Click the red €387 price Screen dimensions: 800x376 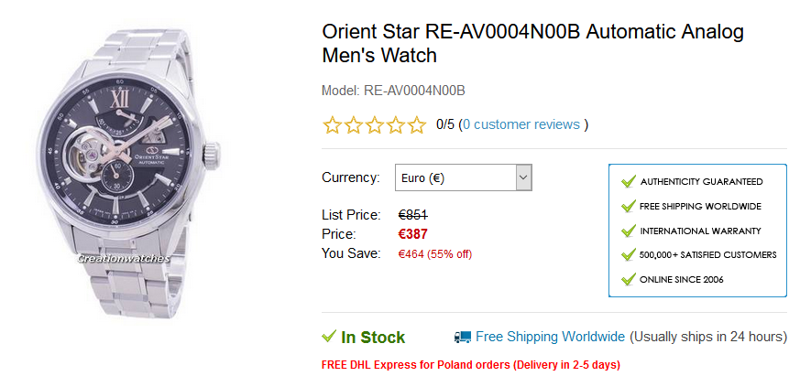[x=412, y=234]
